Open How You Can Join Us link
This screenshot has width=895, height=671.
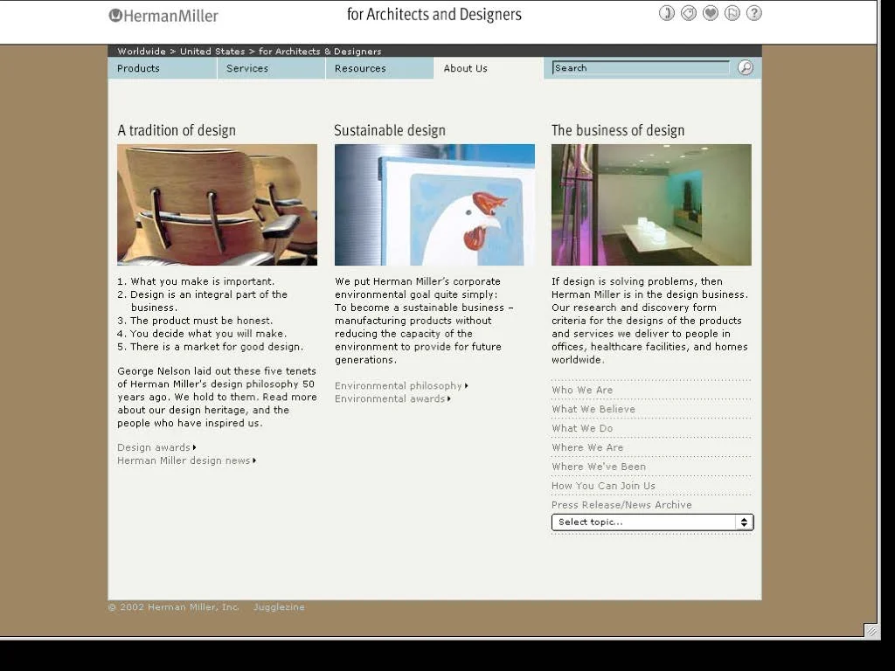coord(603,486)
